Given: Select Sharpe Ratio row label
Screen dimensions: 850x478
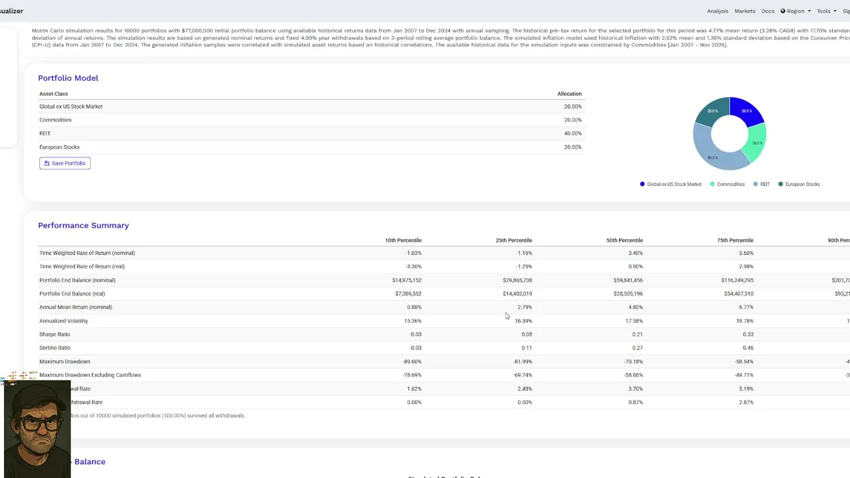Looking at the screenshot, I should (x=54, y=335).
